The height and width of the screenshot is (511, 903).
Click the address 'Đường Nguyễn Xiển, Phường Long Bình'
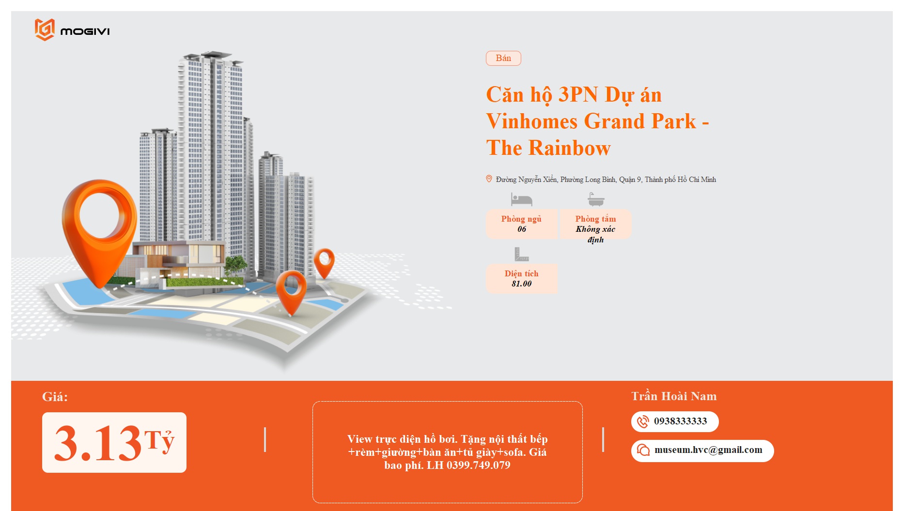click(x=606, y=180)
